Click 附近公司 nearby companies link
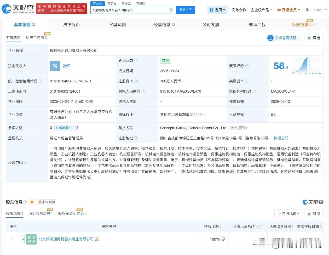This screenshot has width=329, height=255. (x=281, y=138)
